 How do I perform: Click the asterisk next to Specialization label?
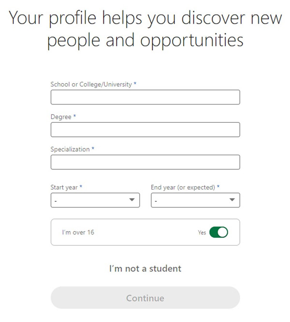pyautogui.click(x=93, y=149)
